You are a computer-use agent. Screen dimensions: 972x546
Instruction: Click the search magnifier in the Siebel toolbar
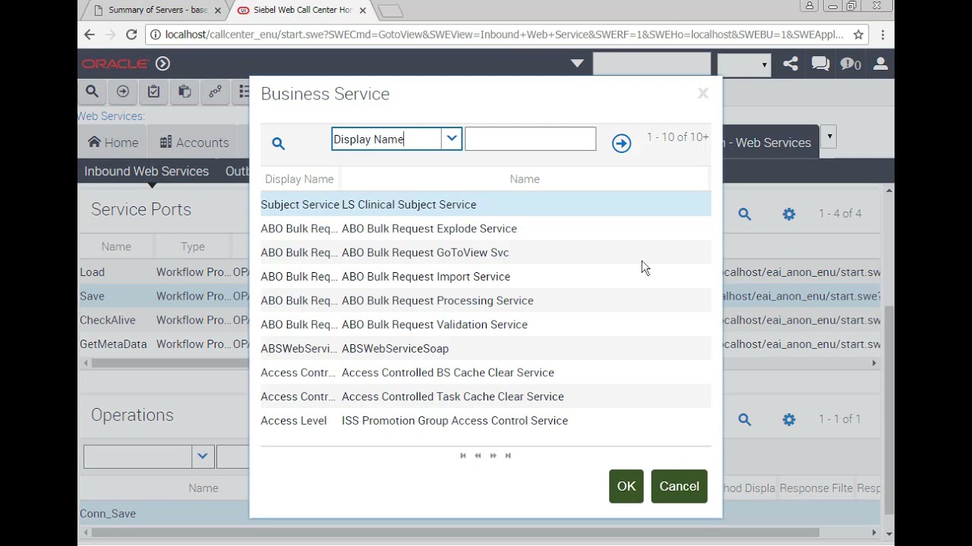(92, 92)
